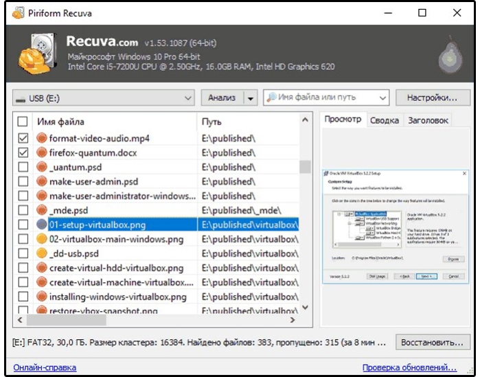Click the red status icon beside create-virtual-hdd-virtualbox.png
This screenshot has width=480, height=377.
(42, 267)
